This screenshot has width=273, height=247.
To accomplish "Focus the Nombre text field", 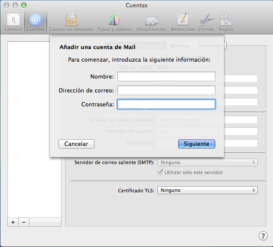I will coord(166,76).
